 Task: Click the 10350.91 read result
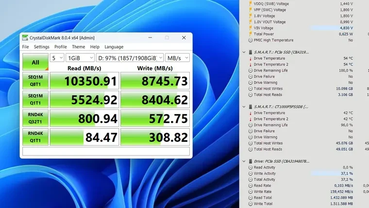84,81
